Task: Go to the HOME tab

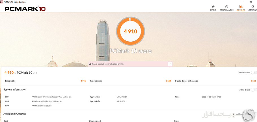Action: click(213, 8)
